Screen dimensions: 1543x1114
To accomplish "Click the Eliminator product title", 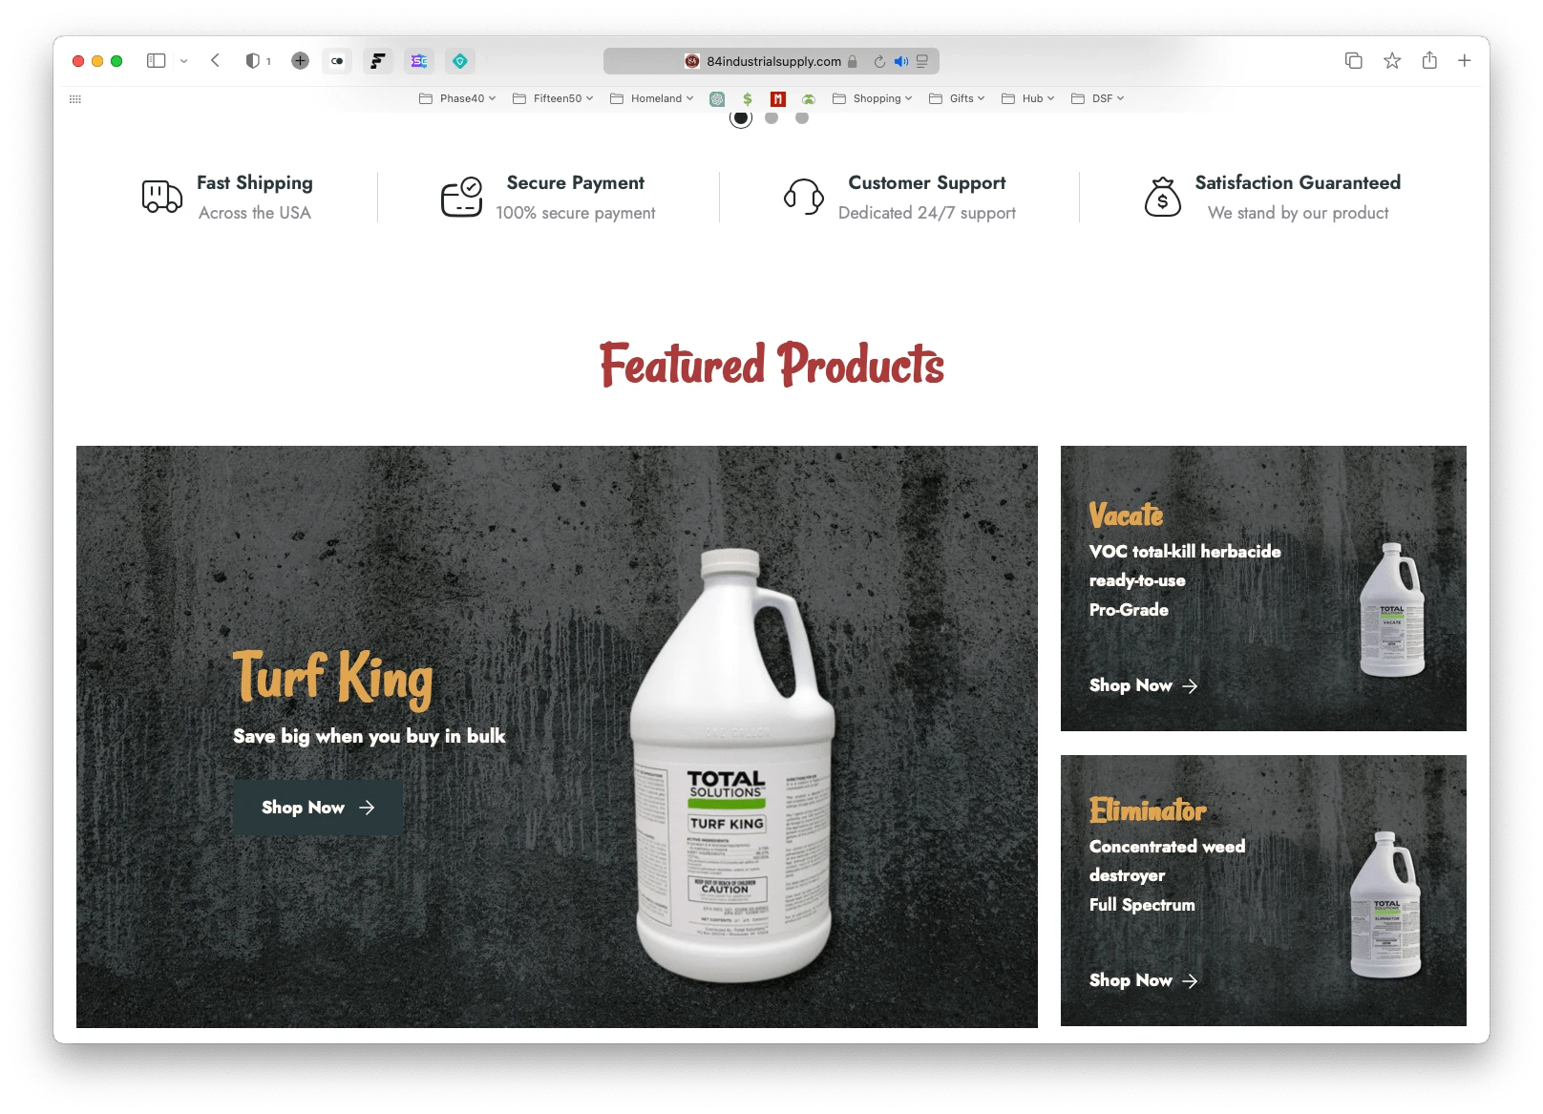I will (x=1148, y=809).
